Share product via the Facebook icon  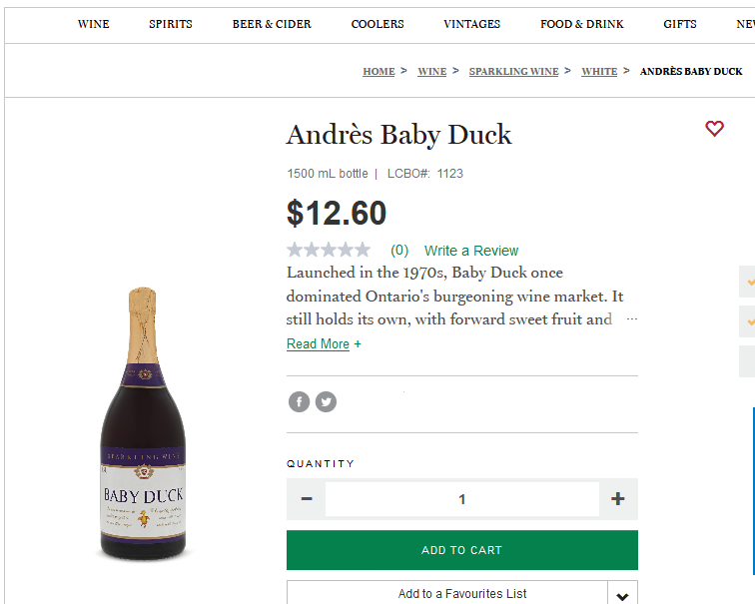[299, 402]
